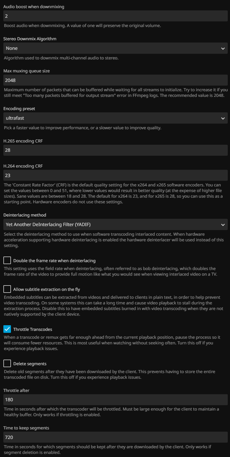Click the H.264 encoding CRF field
This screenshot has height=457, width=230.
[x=115, y=175]
